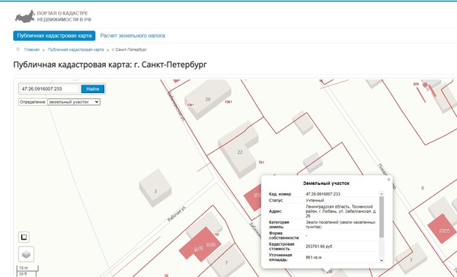This screenshot has width=457, height=277.
Task: Click the popup scrollbar thumb
Action: [x=382, y=217]
